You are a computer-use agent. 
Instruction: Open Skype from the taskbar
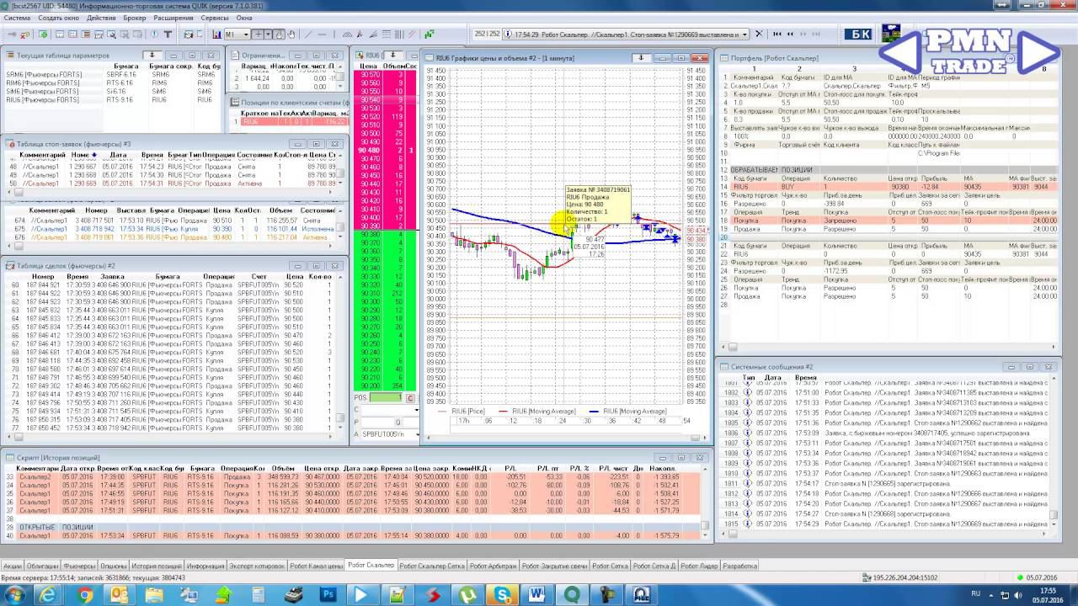click(504, 595)
